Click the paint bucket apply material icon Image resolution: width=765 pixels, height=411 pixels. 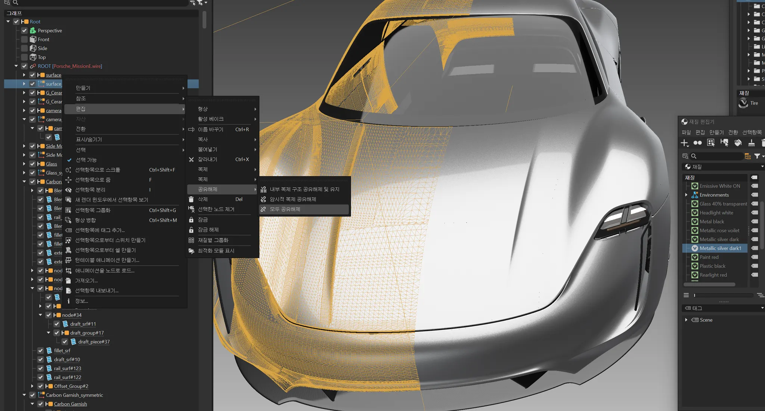point(738,143)
